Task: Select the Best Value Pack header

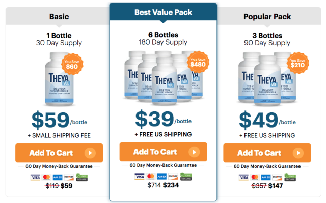Action: click(x=163, y=12)
